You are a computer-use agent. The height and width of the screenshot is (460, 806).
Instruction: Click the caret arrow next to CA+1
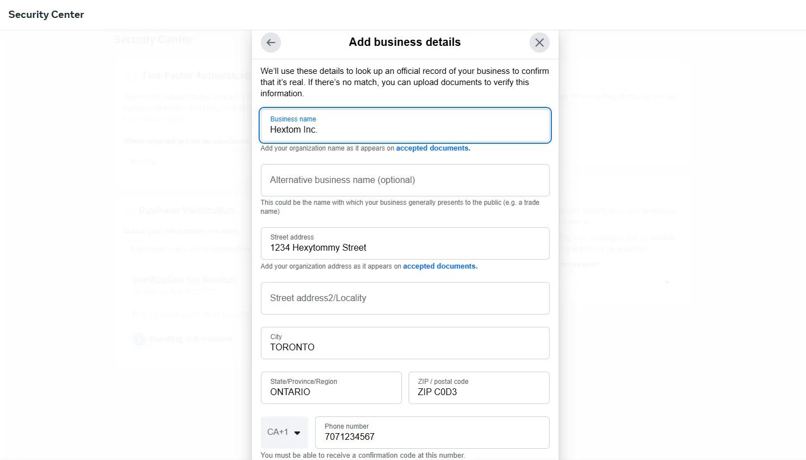297,433
